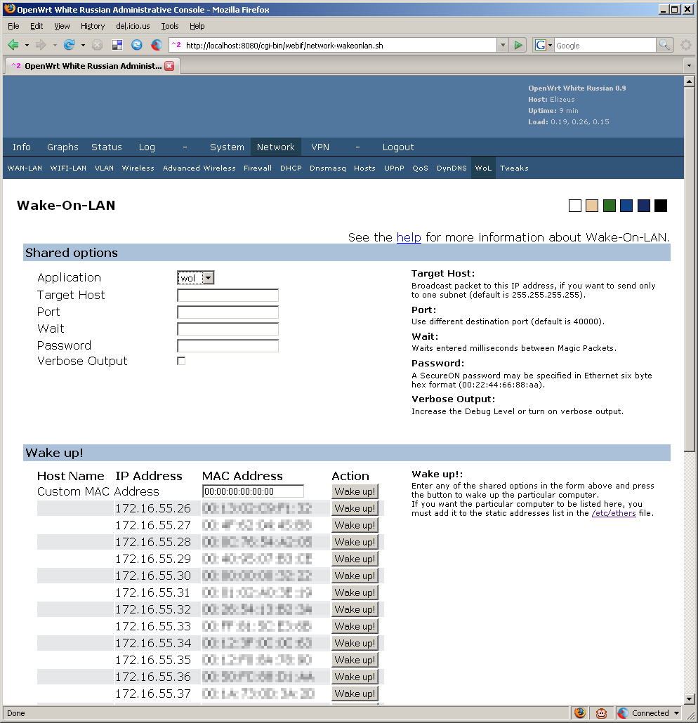Screen dimensions: 698x723
Task: Open the search engine chooser arrow
Action: click(550, 45)
